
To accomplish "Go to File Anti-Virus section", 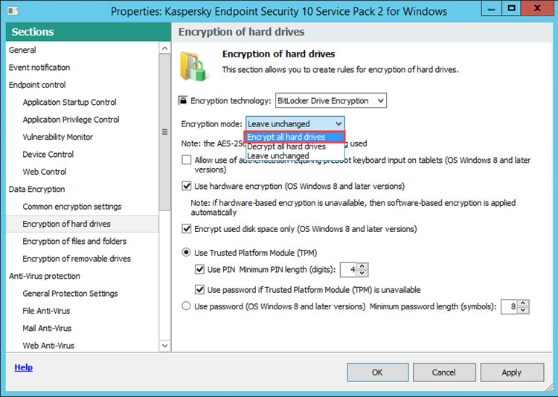I will tap(82, 311).
